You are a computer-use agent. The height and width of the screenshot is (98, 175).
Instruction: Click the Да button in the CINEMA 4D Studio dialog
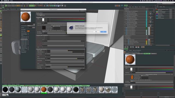tap(103, 32)
